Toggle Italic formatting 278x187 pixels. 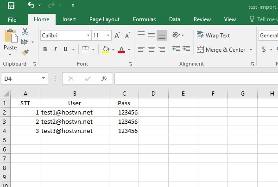(x=55, y=49)
